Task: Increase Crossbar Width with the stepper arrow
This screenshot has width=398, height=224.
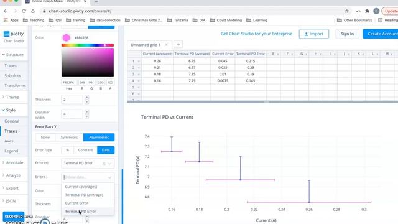Action: coord(87,112)
